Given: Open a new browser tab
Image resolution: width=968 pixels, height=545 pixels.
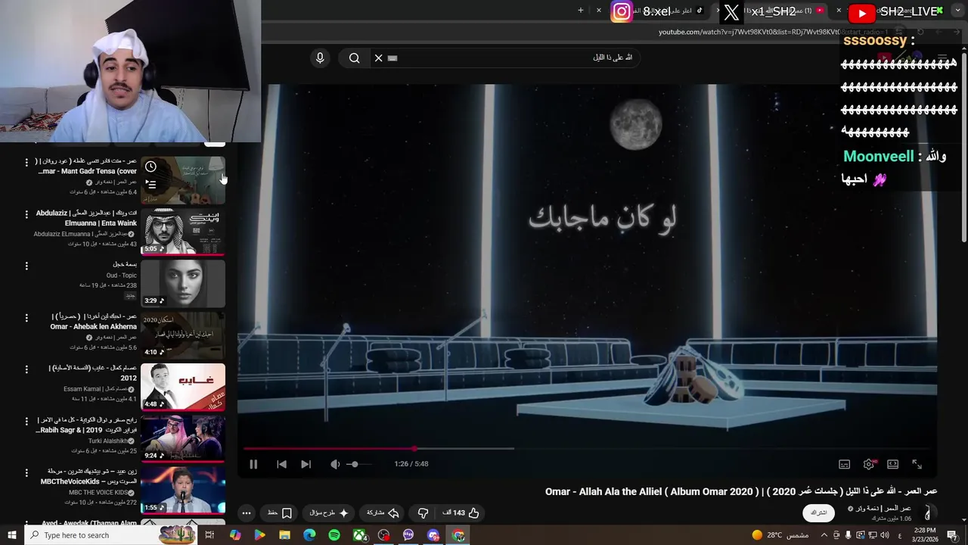Looking at the screenshot, I should click(581, 11).
